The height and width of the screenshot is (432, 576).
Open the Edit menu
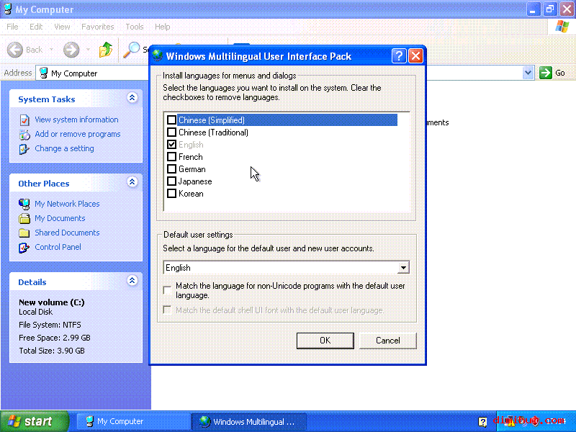point(36,27)
